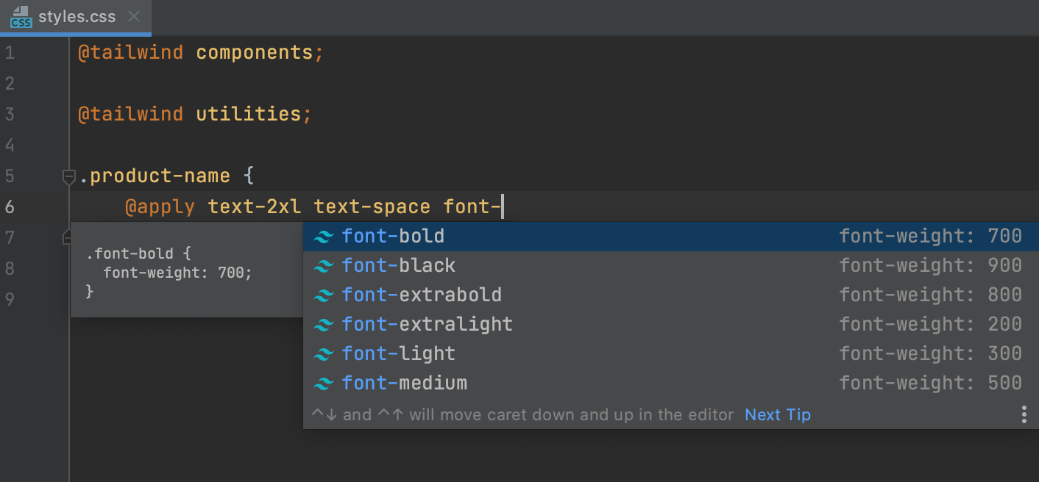Open the Next Tip link
Viewport: 1039px width, 482px height.
[x=777, y=414]
